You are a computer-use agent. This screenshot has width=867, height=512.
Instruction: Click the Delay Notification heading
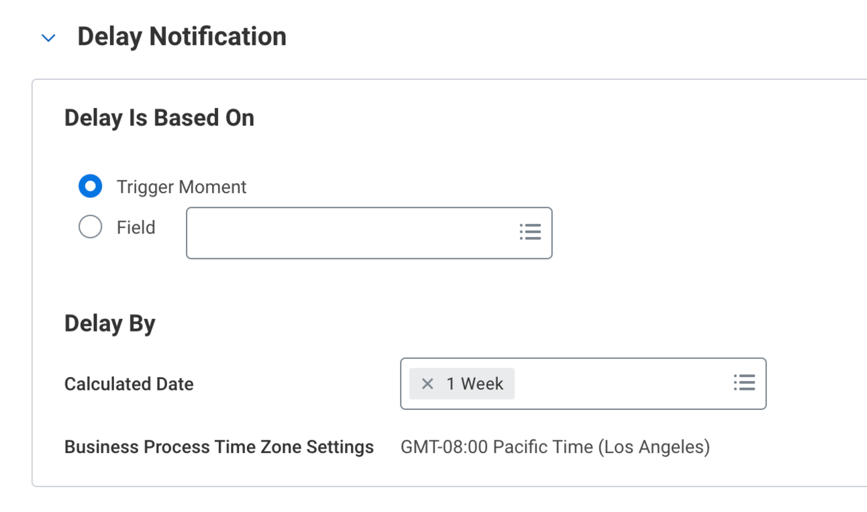(181, 36)
